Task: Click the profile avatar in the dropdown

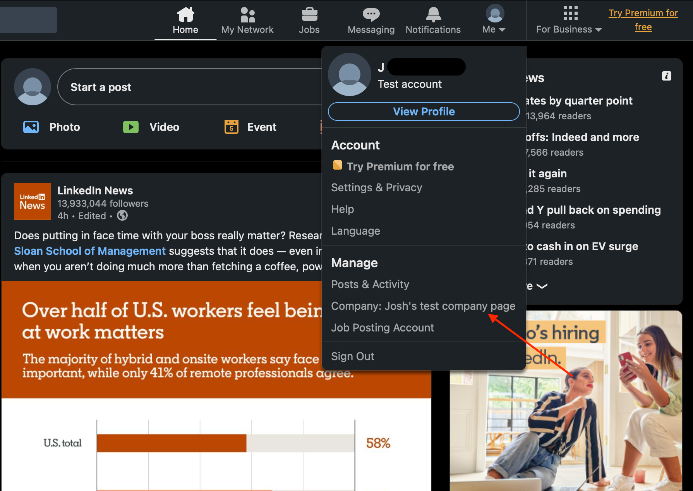Action: coord(350,74)
